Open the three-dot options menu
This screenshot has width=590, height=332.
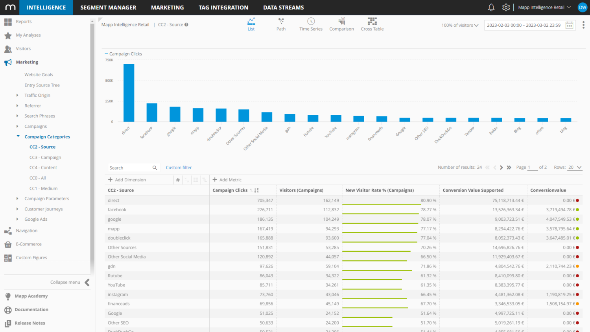pos(583,25)
